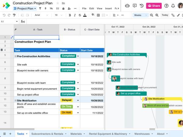Toggle bold formatting
Image resolution: width=183 pixels, height=137 pixels.
(x=70, y=15)
